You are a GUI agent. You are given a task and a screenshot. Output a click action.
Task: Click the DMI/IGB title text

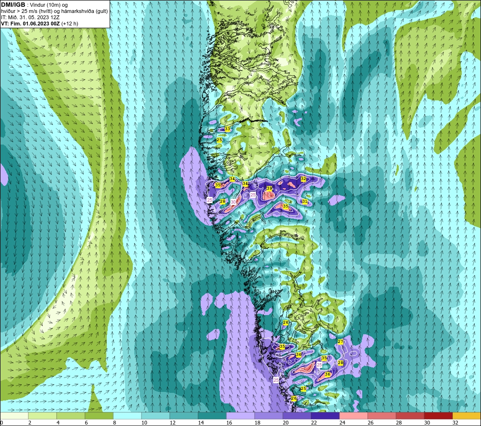(13, 5)
